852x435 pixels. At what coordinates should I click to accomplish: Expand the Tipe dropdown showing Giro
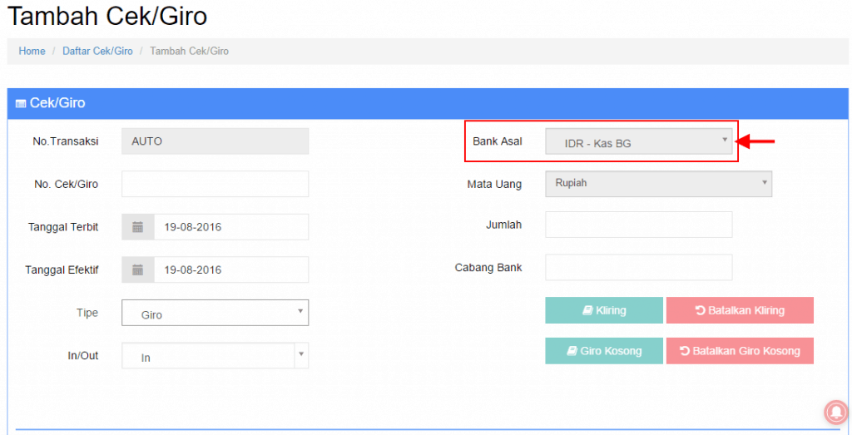(215, 313)
